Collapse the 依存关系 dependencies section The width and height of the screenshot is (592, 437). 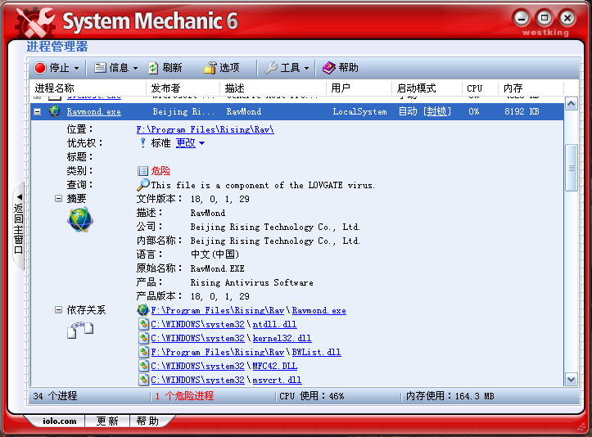(58, 310)
